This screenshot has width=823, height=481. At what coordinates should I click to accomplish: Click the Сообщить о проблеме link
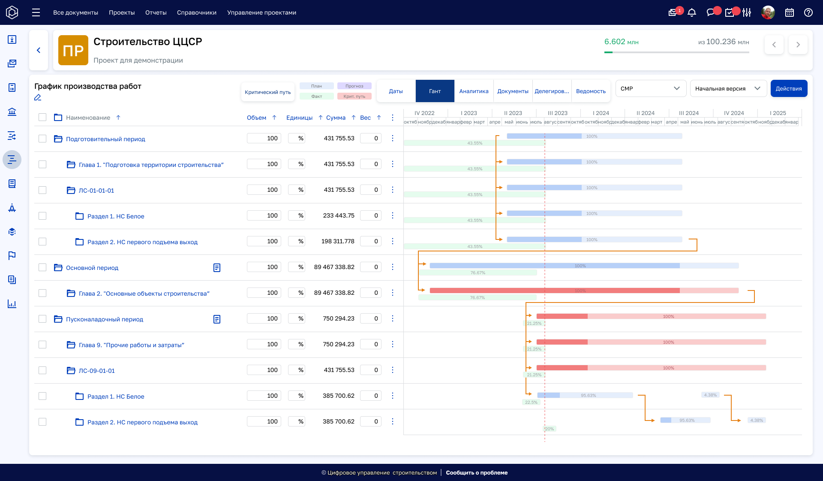pos(477,472)
